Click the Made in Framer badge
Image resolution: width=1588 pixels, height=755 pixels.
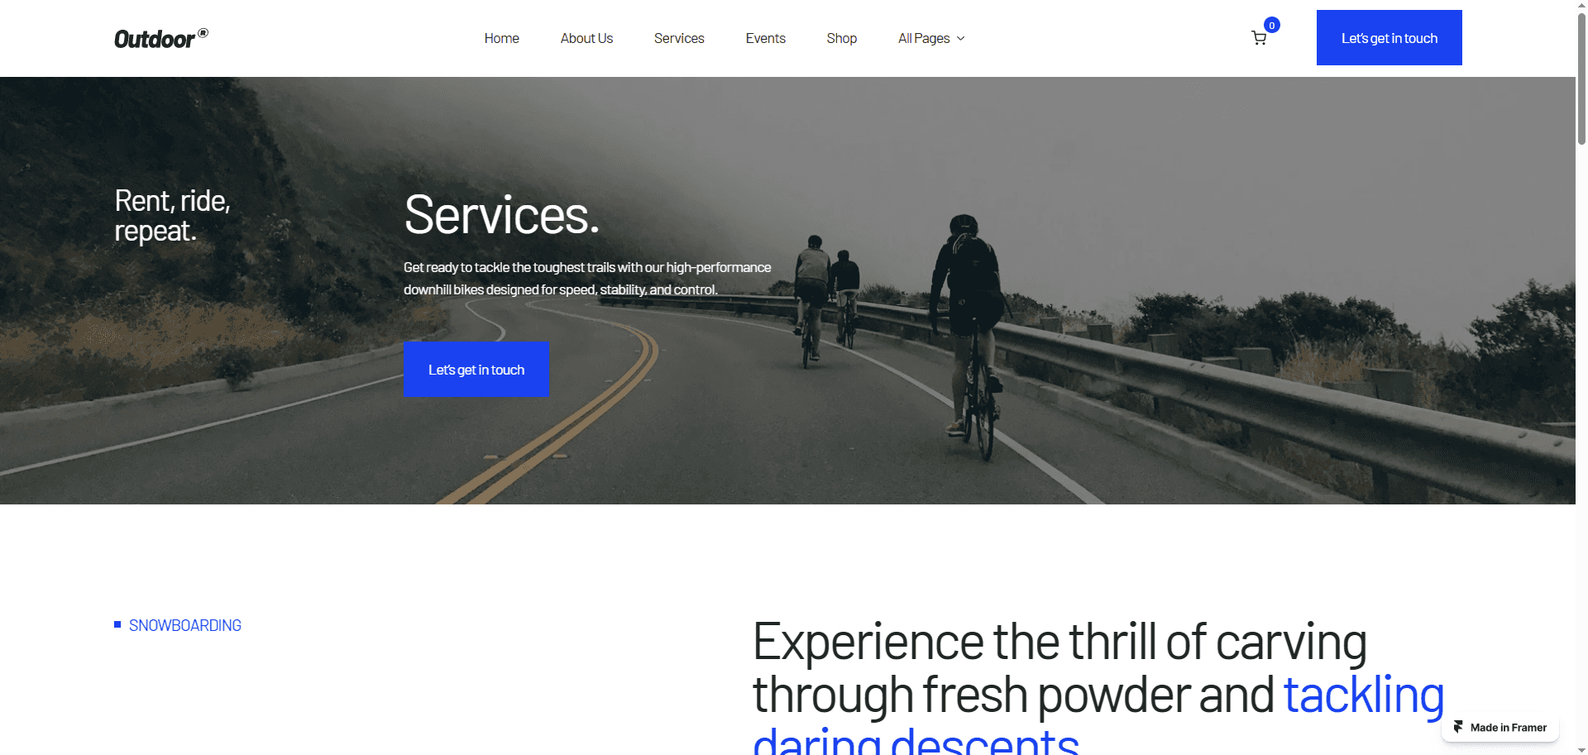(x=1500, y=727)
